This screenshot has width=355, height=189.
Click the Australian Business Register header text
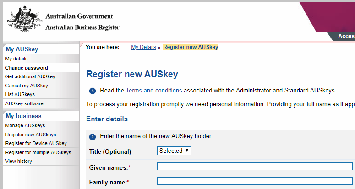[82, 27]
